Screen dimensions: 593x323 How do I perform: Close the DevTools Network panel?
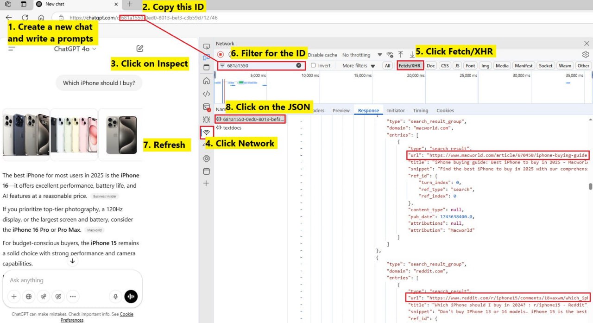[587, 44]
